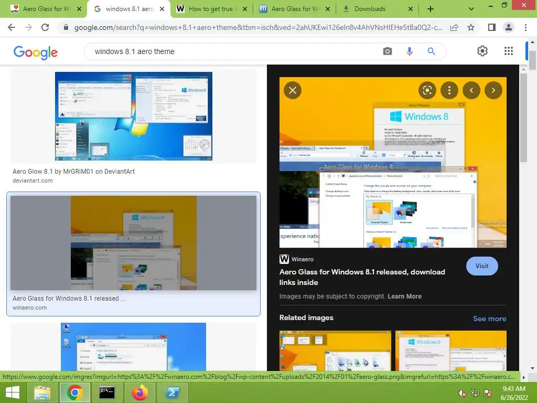Start voice search with microphone
The width and height of the screenshot is (537, 403).
(409, 51)
